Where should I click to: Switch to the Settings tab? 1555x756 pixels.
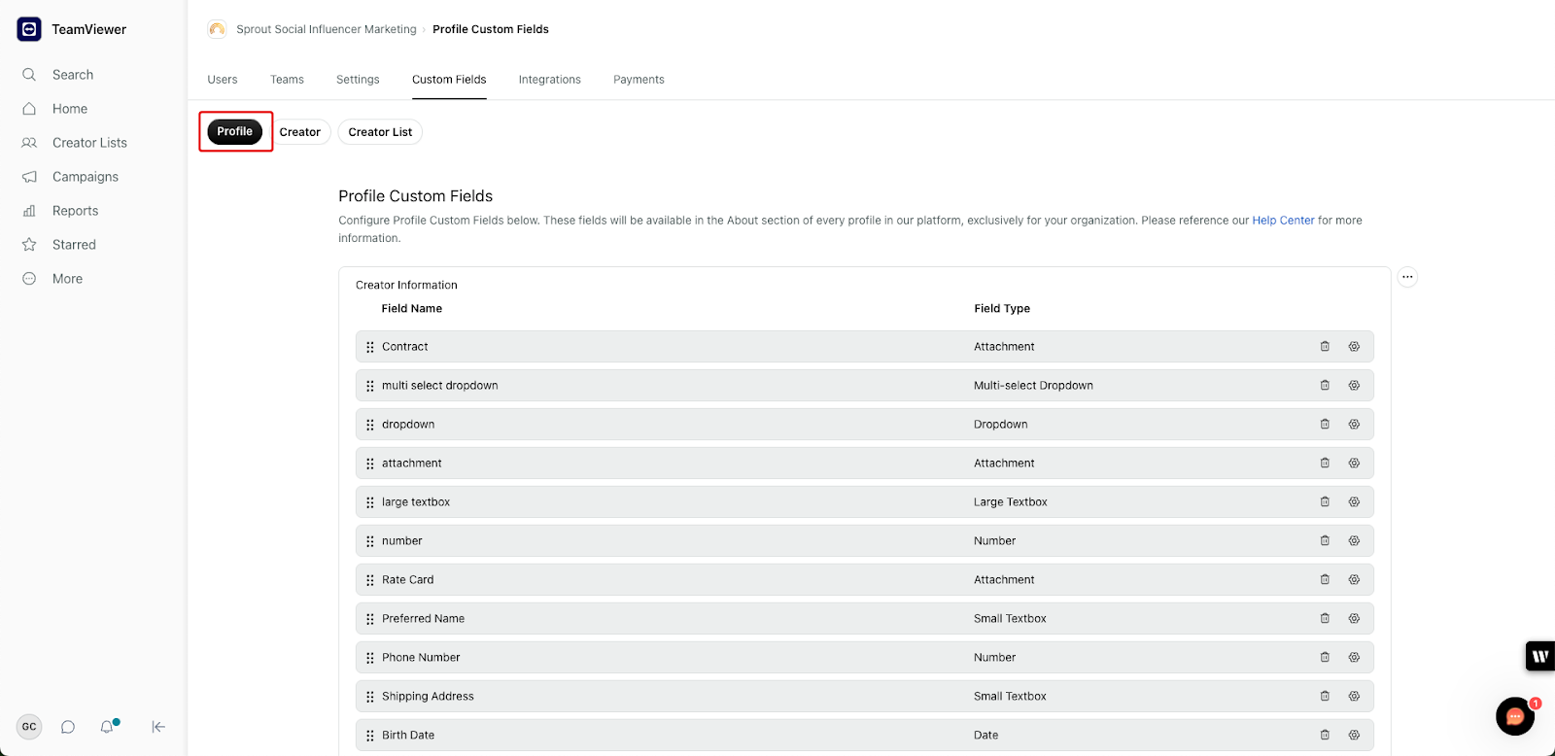(x=358, y=80)
